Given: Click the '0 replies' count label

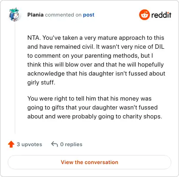Looking at the screenshot, I should [71, 144].
